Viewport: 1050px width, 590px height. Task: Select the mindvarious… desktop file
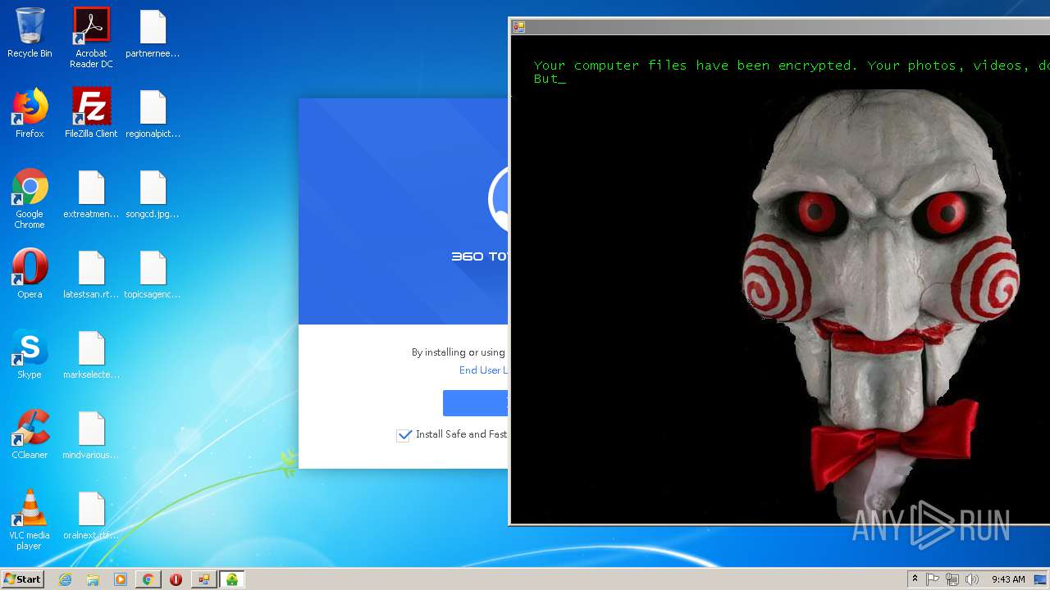(x=91, y=434)
